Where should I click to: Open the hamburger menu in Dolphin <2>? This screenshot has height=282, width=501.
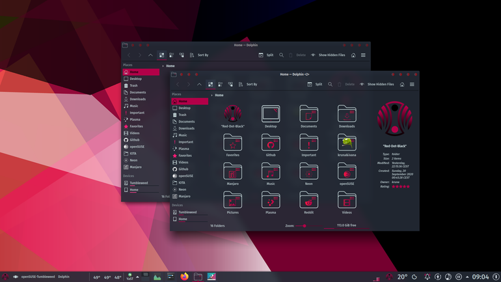click(x=412, y=85)
